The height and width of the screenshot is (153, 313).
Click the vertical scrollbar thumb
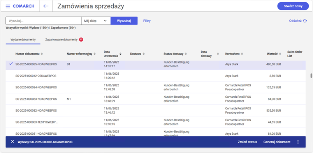tap(311, 76)
